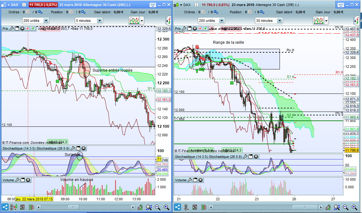This screenshot has width=362, height=213.
Task: Open keyboard shortcuts icon in left window
Action: point(152,5)
